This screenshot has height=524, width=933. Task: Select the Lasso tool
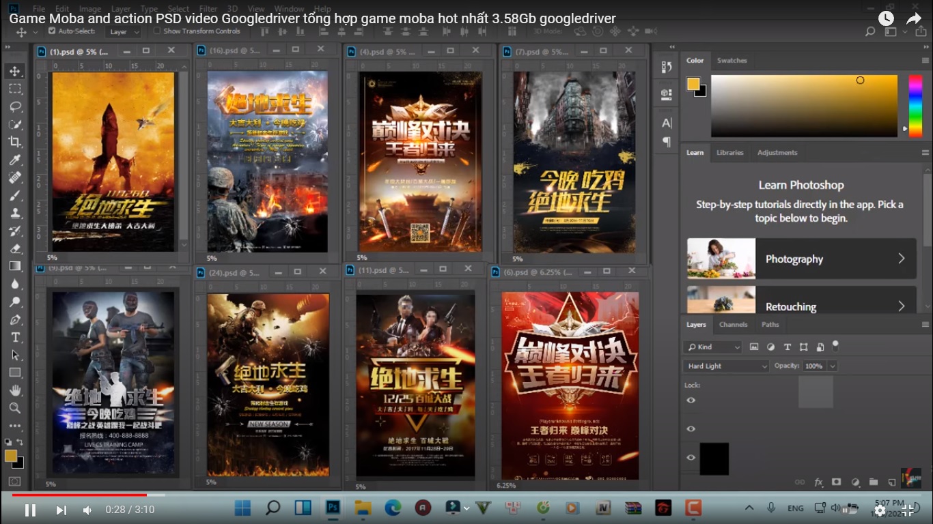point(15,106)
